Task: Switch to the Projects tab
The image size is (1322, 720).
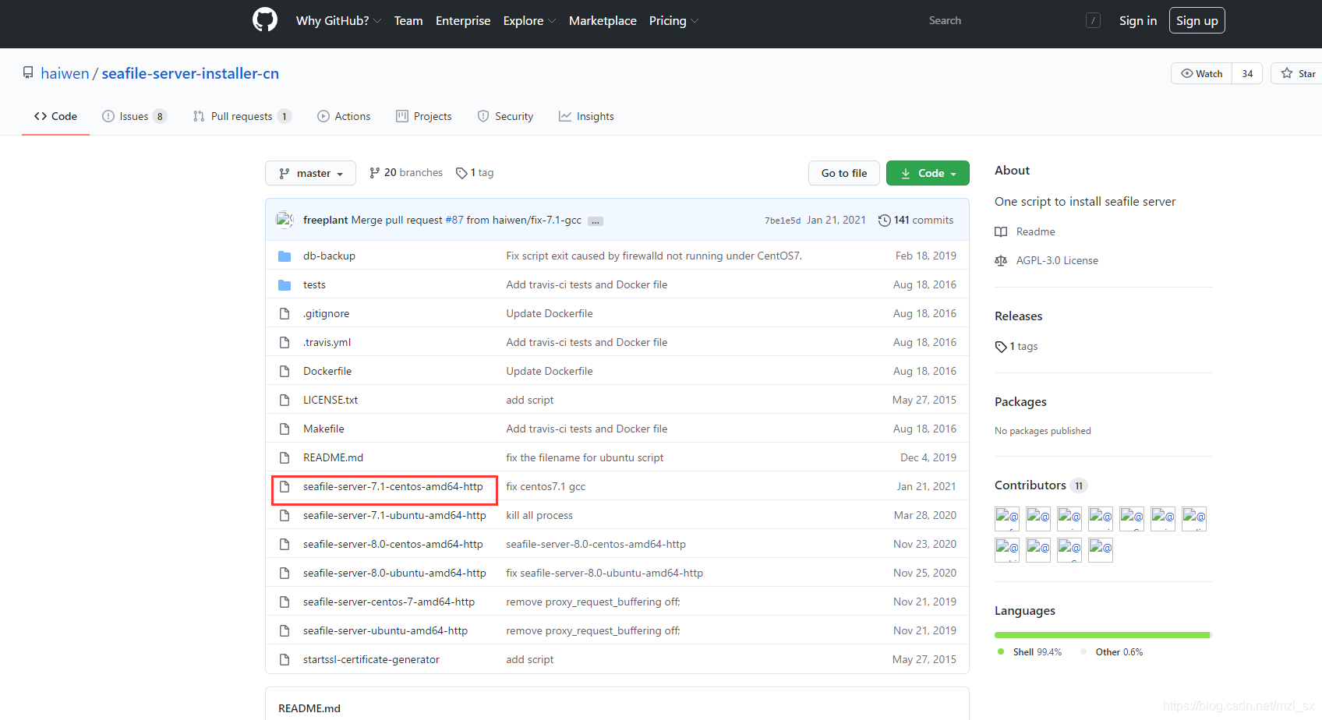Action: point(424,116)
